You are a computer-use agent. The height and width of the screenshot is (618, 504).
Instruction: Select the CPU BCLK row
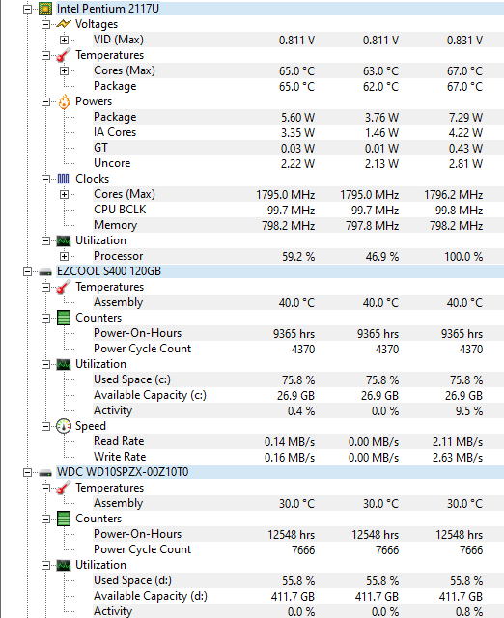tap(298, 210)
